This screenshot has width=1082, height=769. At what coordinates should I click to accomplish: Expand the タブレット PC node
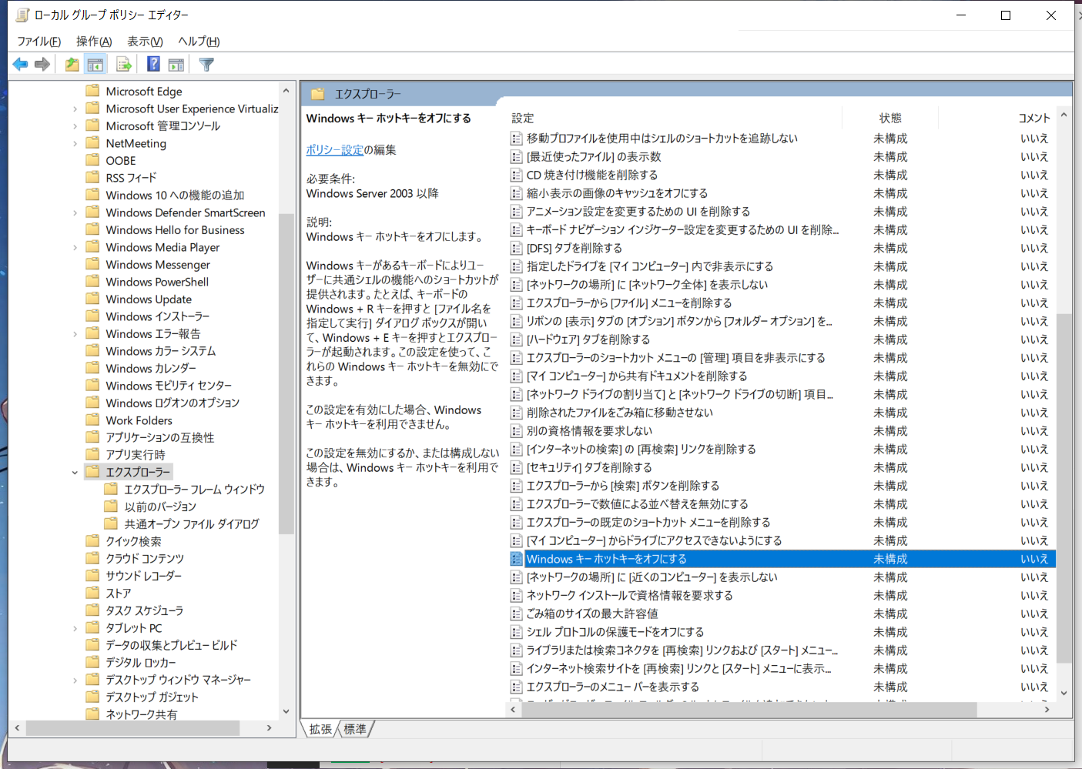pos(75,628)
